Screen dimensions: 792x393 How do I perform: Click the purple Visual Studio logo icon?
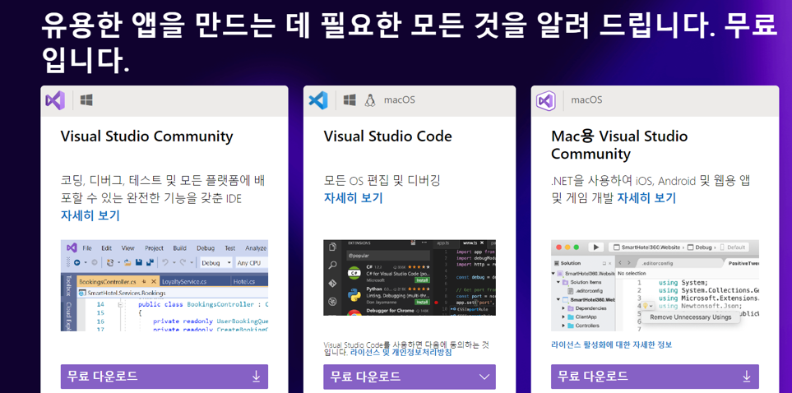[x=55, y=100]
